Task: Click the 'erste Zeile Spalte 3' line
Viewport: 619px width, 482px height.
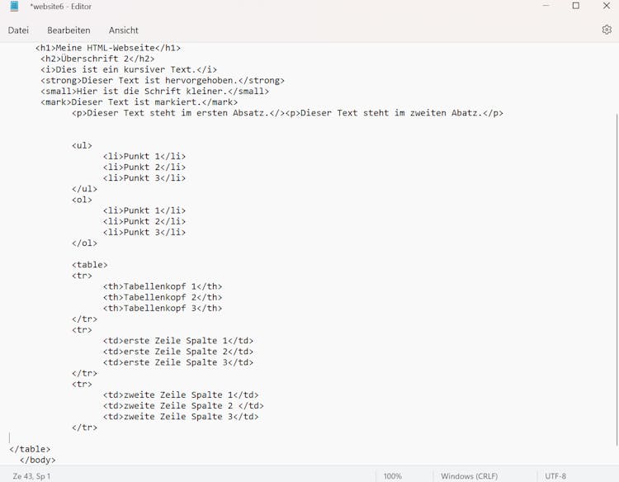Action: pos(178,362)
